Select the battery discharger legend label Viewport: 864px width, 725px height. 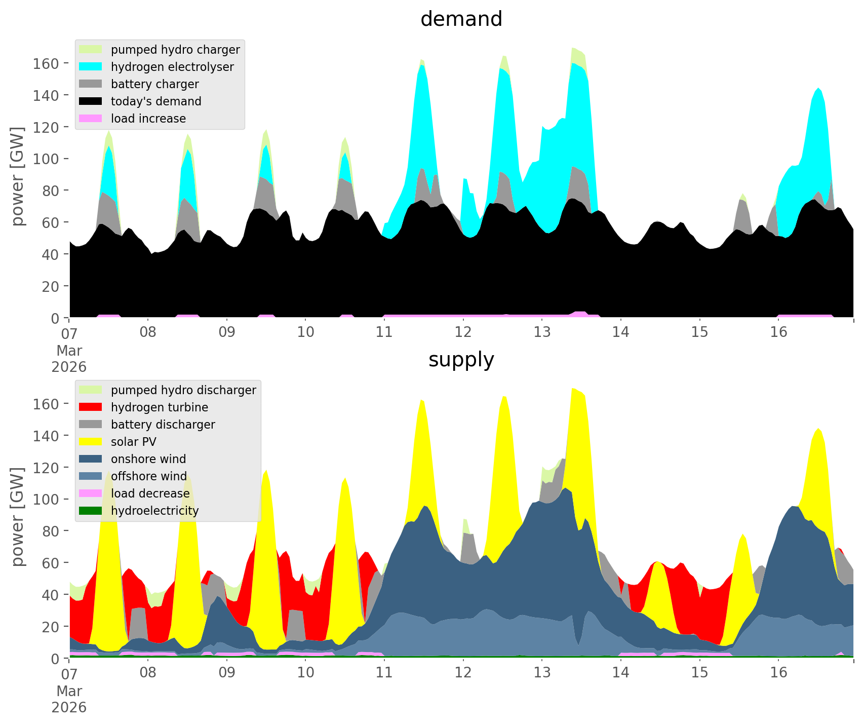(163, 425)
